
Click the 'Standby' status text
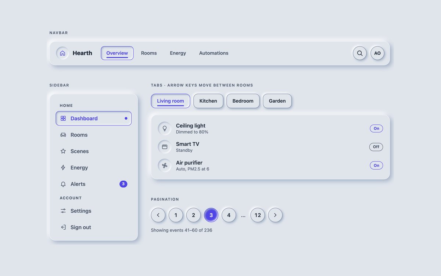tap(184, 151)
